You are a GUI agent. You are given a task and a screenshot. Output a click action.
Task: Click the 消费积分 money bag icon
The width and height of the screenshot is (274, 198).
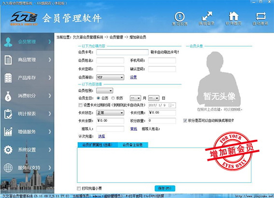click(8, 96)
